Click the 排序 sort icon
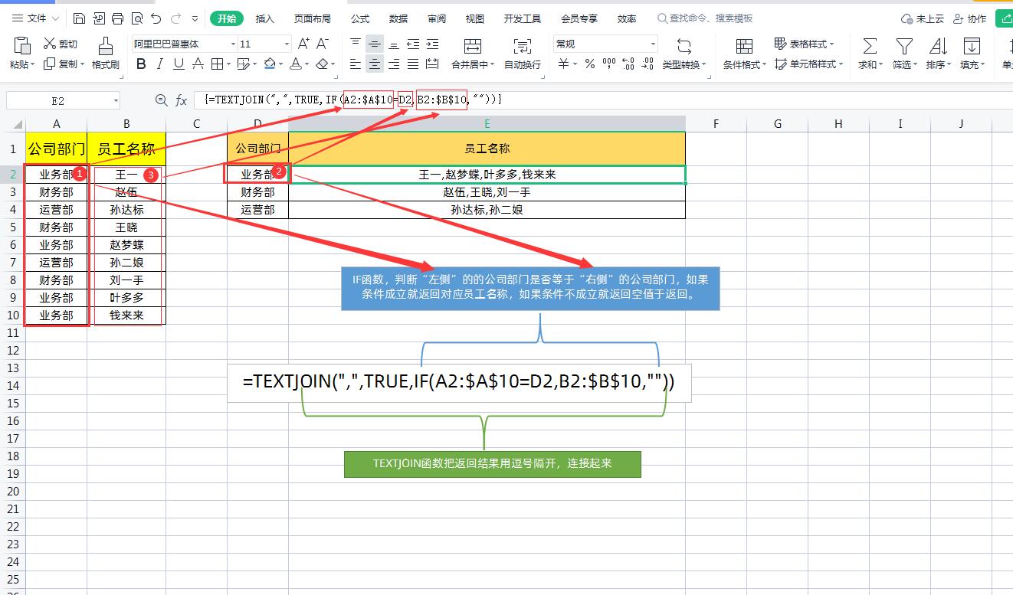Screen dimensions: 1013x595 (938, 47)
